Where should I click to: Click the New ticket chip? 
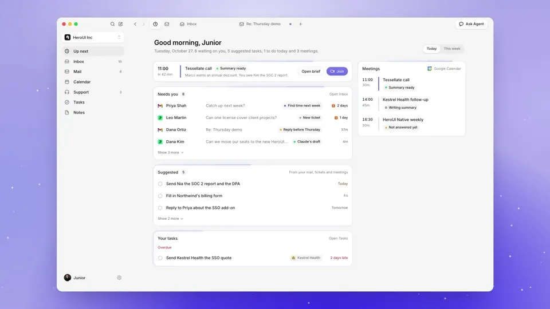coord(310,118)
